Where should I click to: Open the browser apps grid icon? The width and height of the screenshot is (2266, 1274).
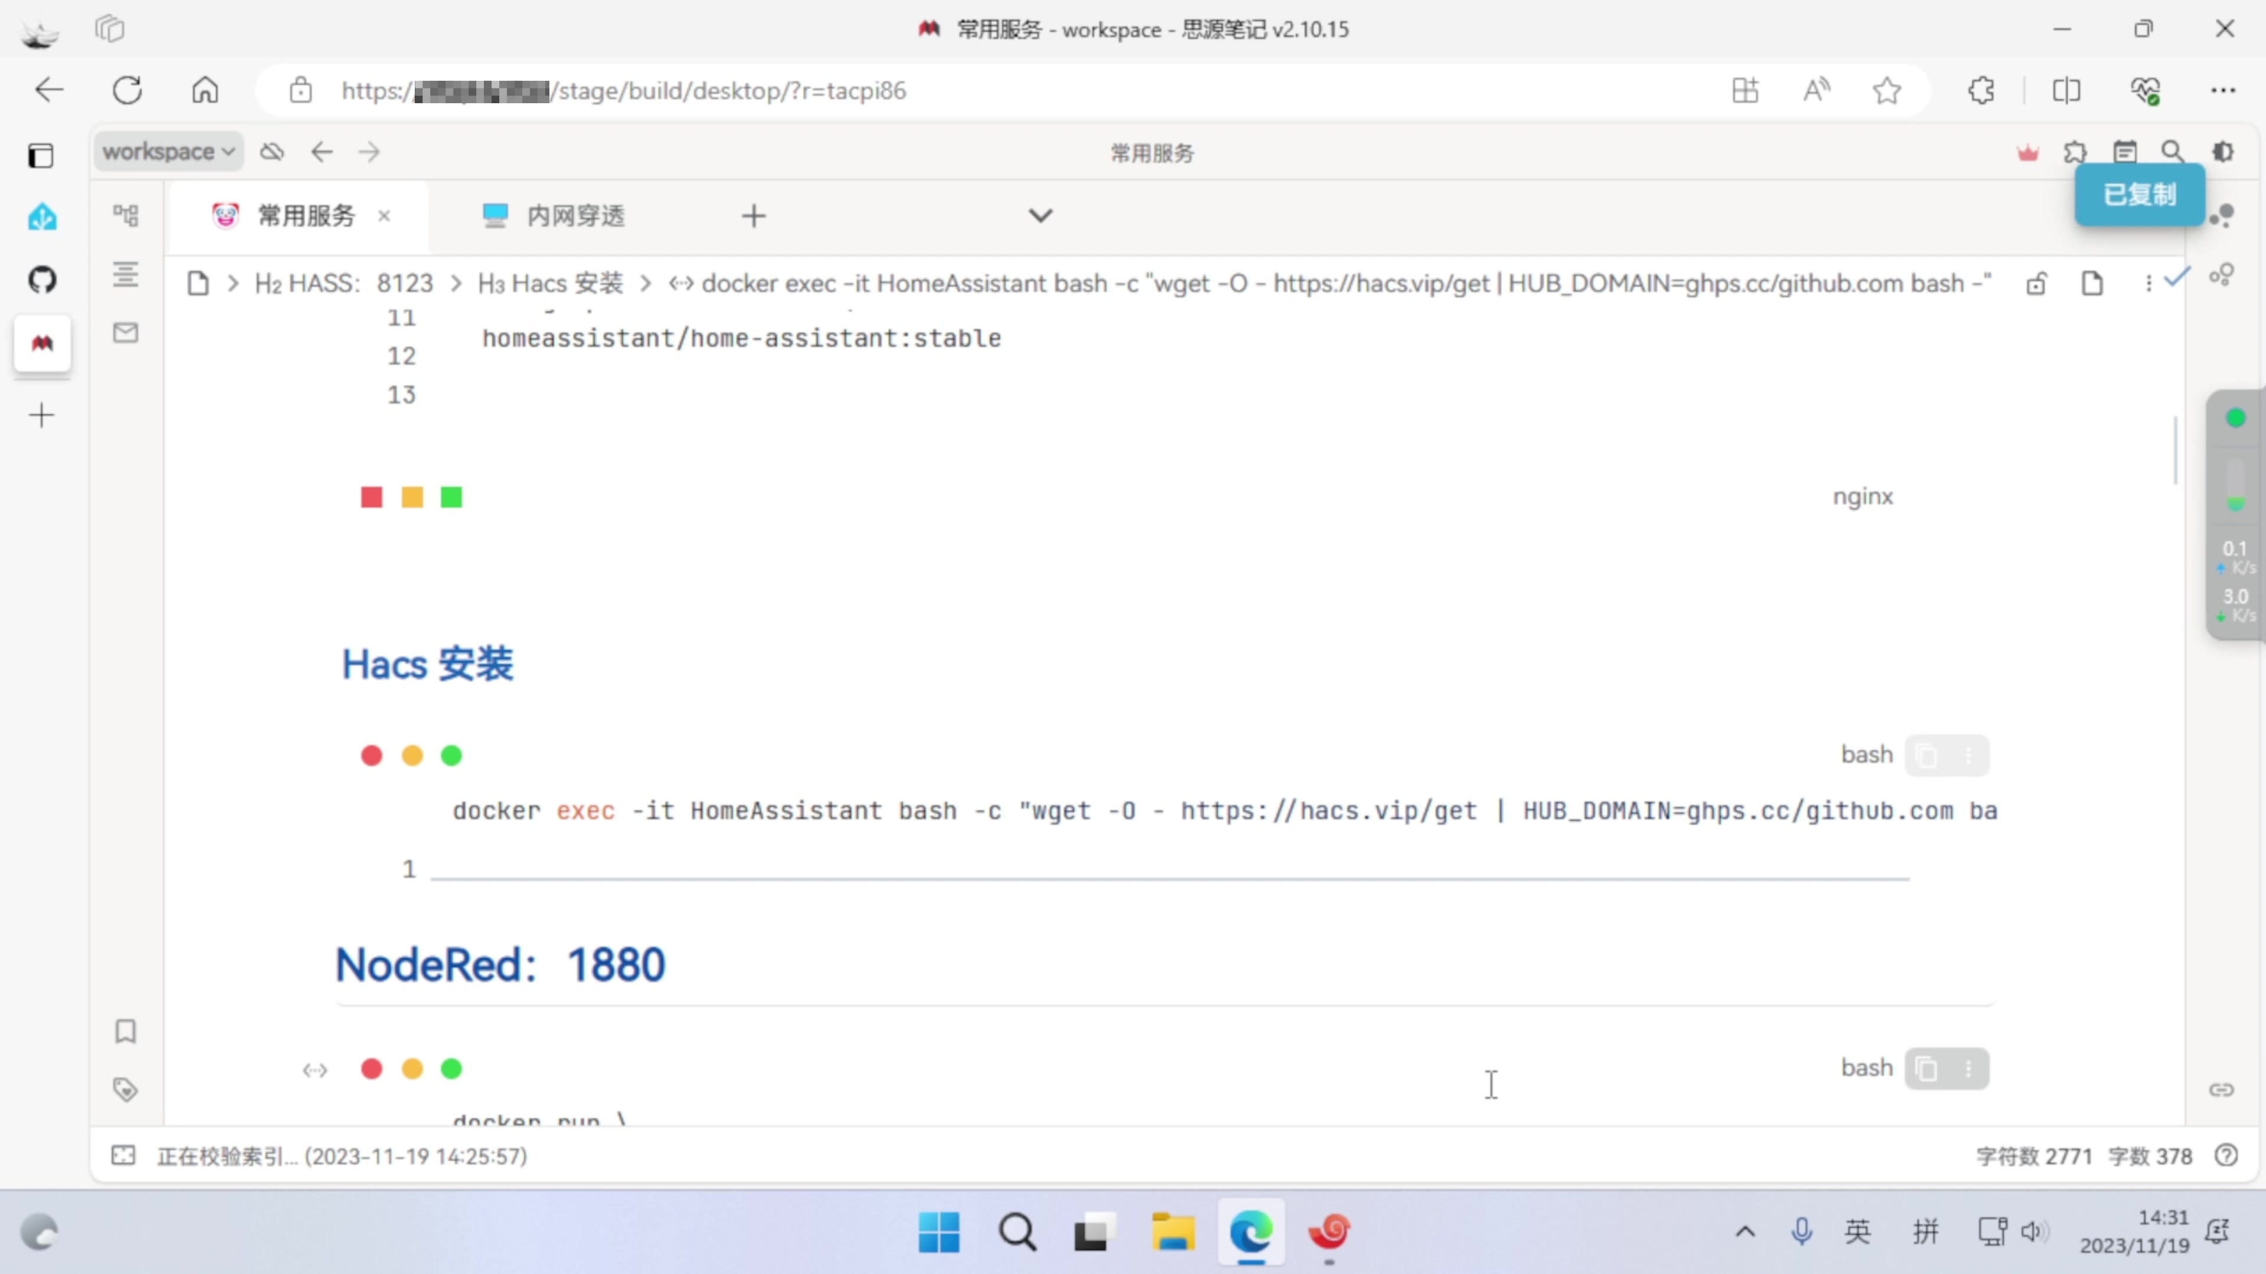tap(1746, 91)
